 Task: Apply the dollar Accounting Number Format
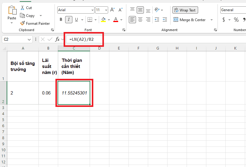point(224,20)
